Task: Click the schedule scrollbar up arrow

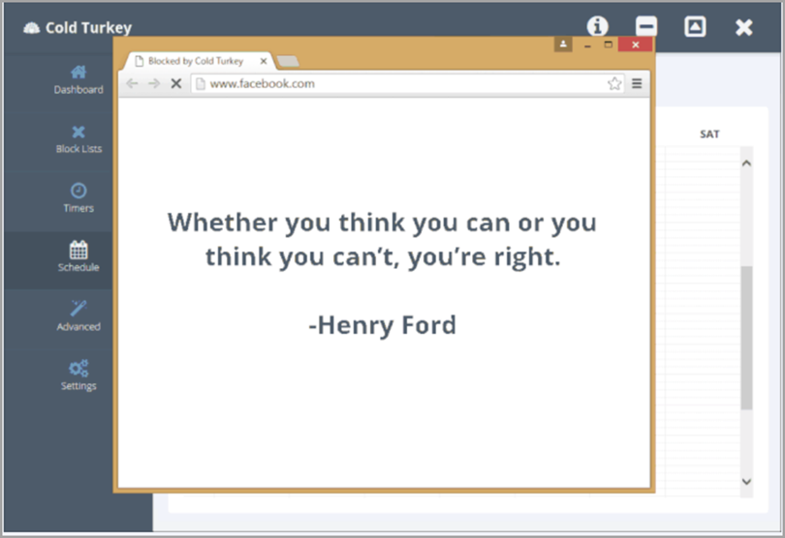Action: [746, 163]
